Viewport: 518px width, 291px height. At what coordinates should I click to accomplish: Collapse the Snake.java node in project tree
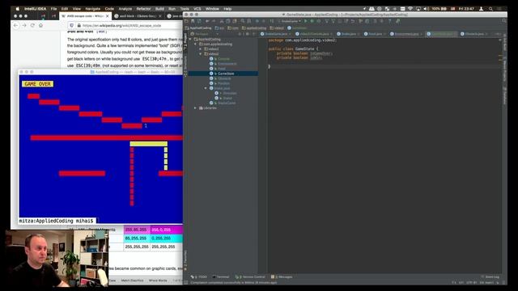(x=206, y=88)
